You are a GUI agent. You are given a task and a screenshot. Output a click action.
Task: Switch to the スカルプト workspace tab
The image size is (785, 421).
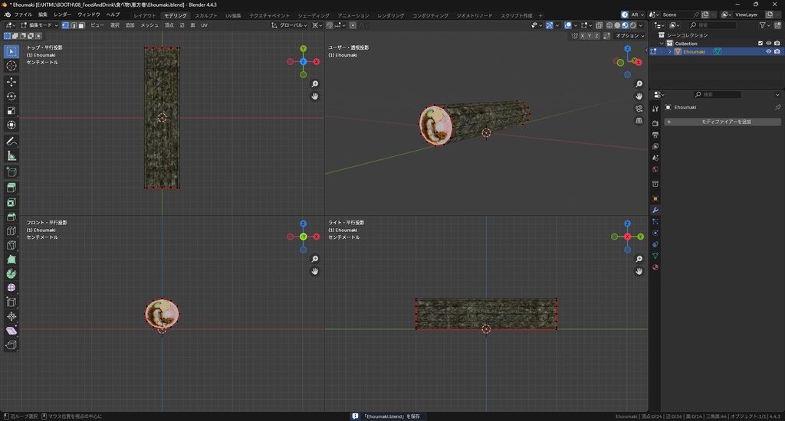click(x=205, y=15)
